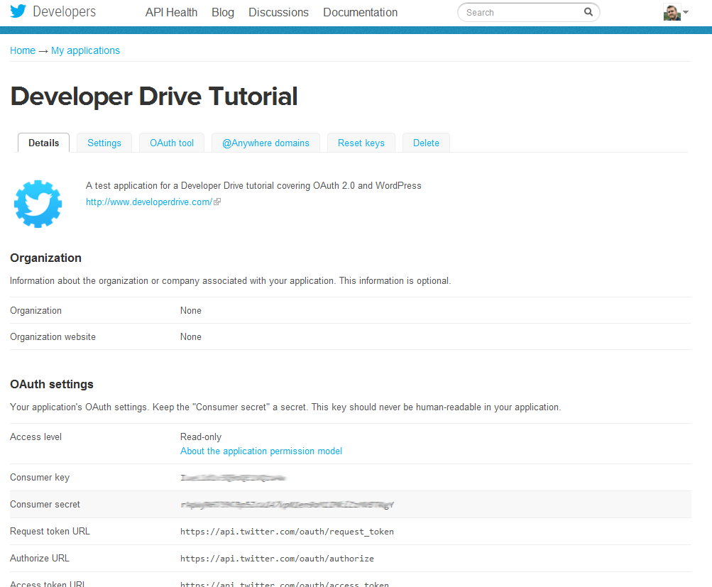
Task: Open the Reset keys tab
Action: point(361,143)
